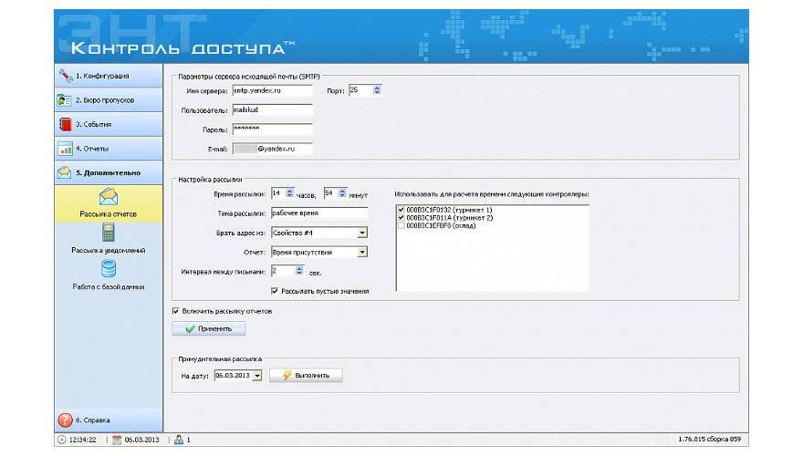Viewport: 803px width, 456px height.
Task: Open Рассылка отчетов envelope icon
Action: click(109, 197)
